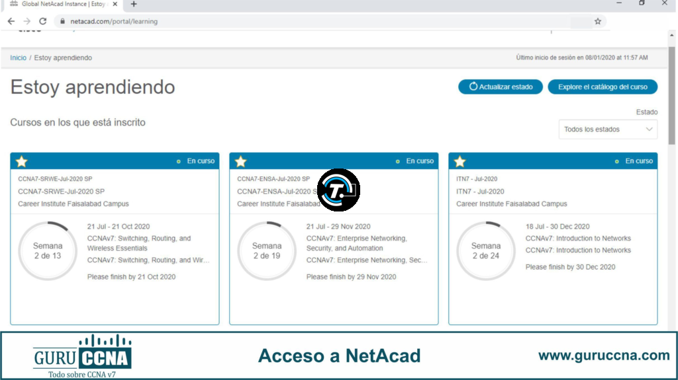Image resolution: width=678 pixels, height=380 pixels.
Task: Click Career Institute Faisalabad Campus on SRWE card
Action: tap(73, 204)
